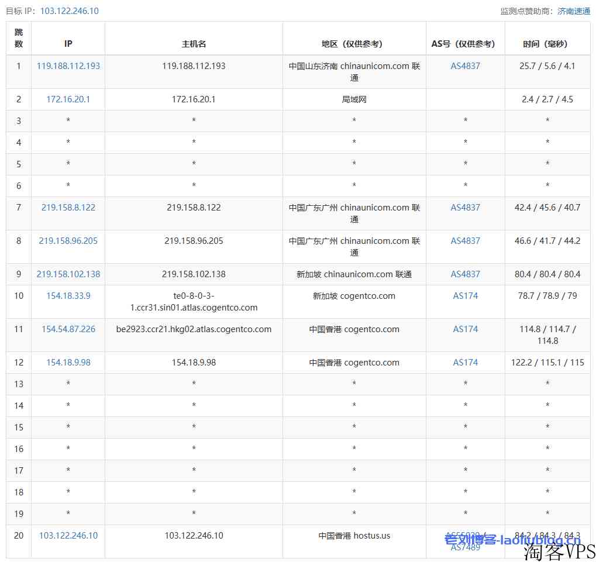
Task: Open AS174 link in the hop 12 row
Action: [x=465, y=363]
